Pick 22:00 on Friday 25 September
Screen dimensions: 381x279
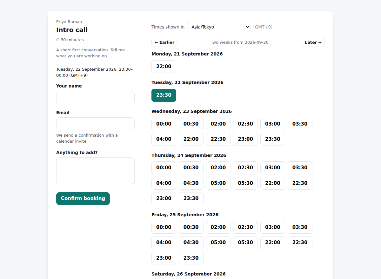pos(273,243)
